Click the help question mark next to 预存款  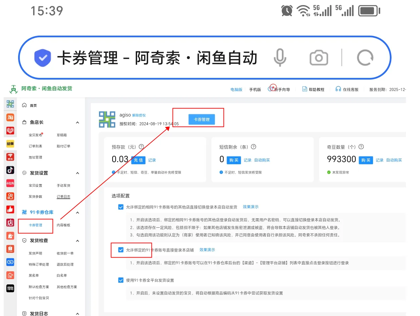[141, 147]
